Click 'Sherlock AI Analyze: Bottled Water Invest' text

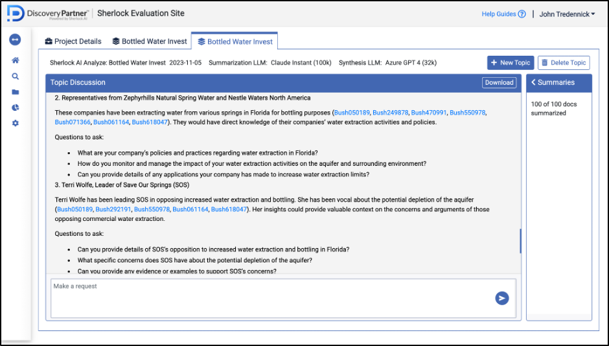tap(108, 62)
